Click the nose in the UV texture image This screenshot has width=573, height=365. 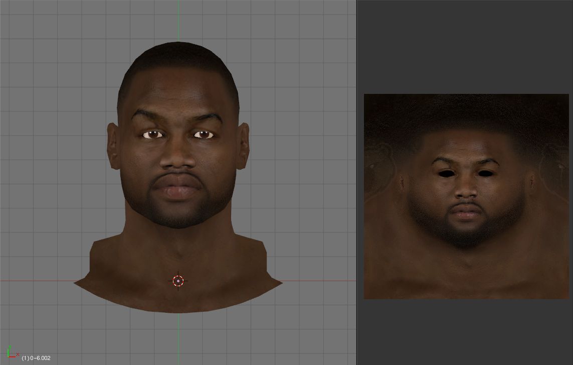[x=467, y=188]
